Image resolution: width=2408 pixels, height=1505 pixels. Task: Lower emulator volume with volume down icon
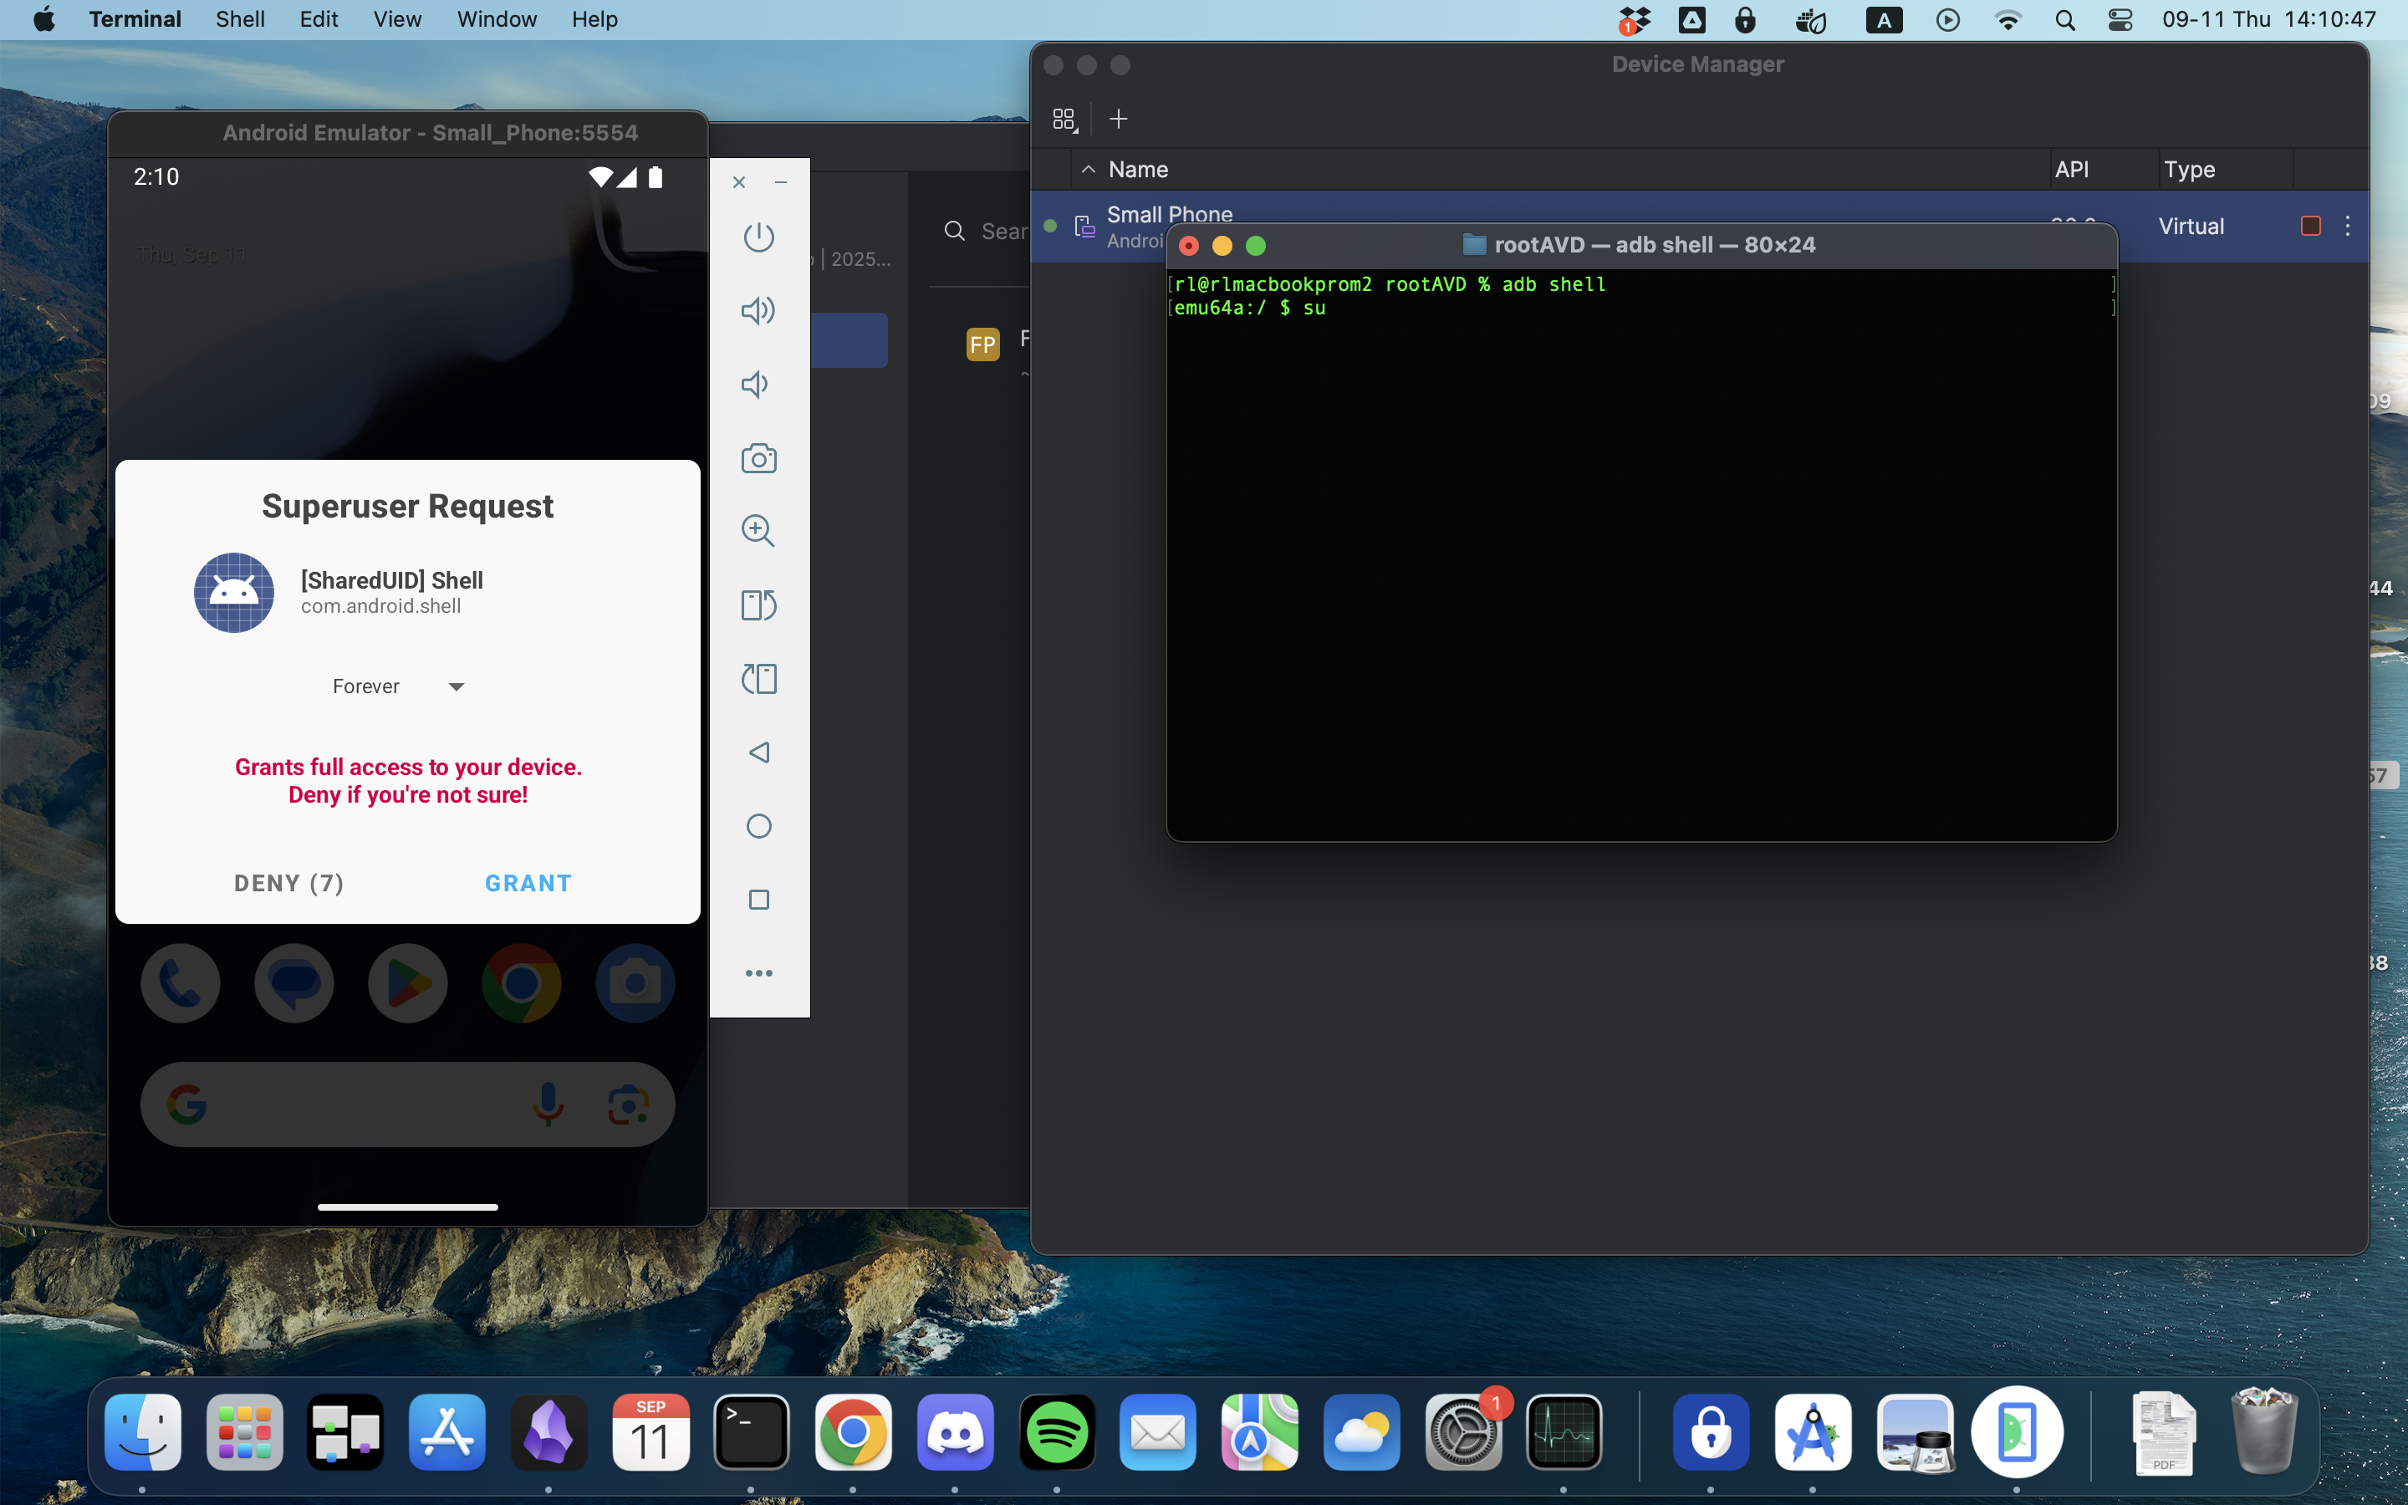coord(755,385)
